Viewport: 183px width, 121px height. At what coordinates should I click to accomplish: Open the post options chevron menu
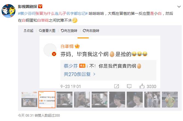coord(179,7)
